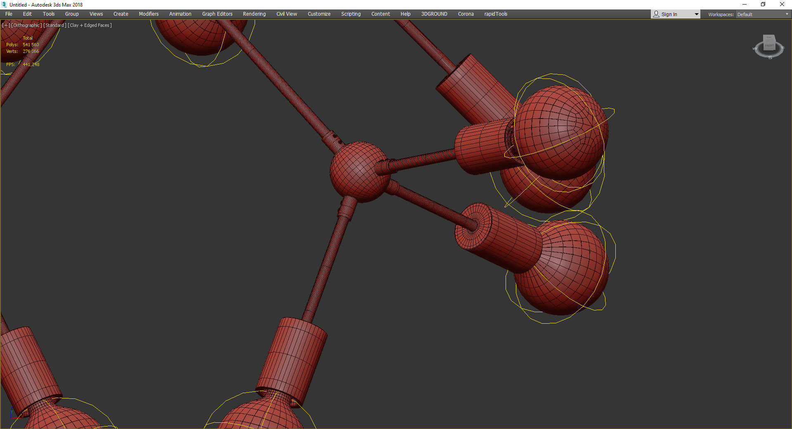The width and height of the screenshot is (792, 429).
Task: Open the Animation menu
Action: click(180, 14)
